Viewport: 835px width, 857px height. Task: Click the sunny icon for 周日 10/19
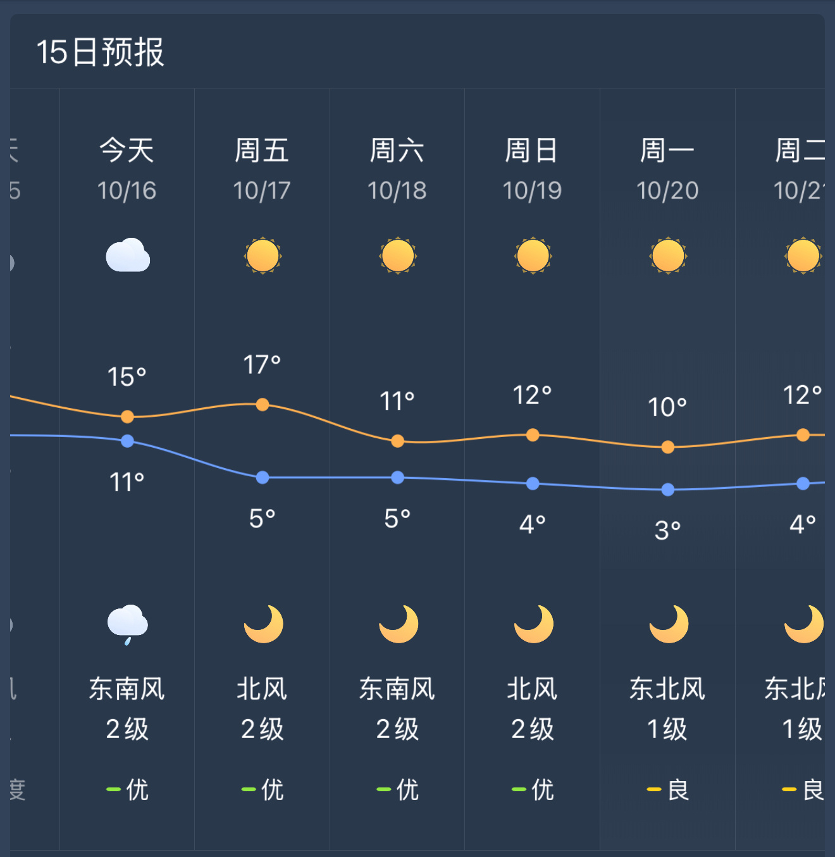tap(533, 256)
